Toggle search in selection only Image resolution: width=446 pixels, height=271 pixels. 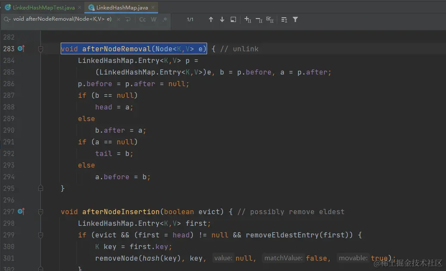[284, 19]
